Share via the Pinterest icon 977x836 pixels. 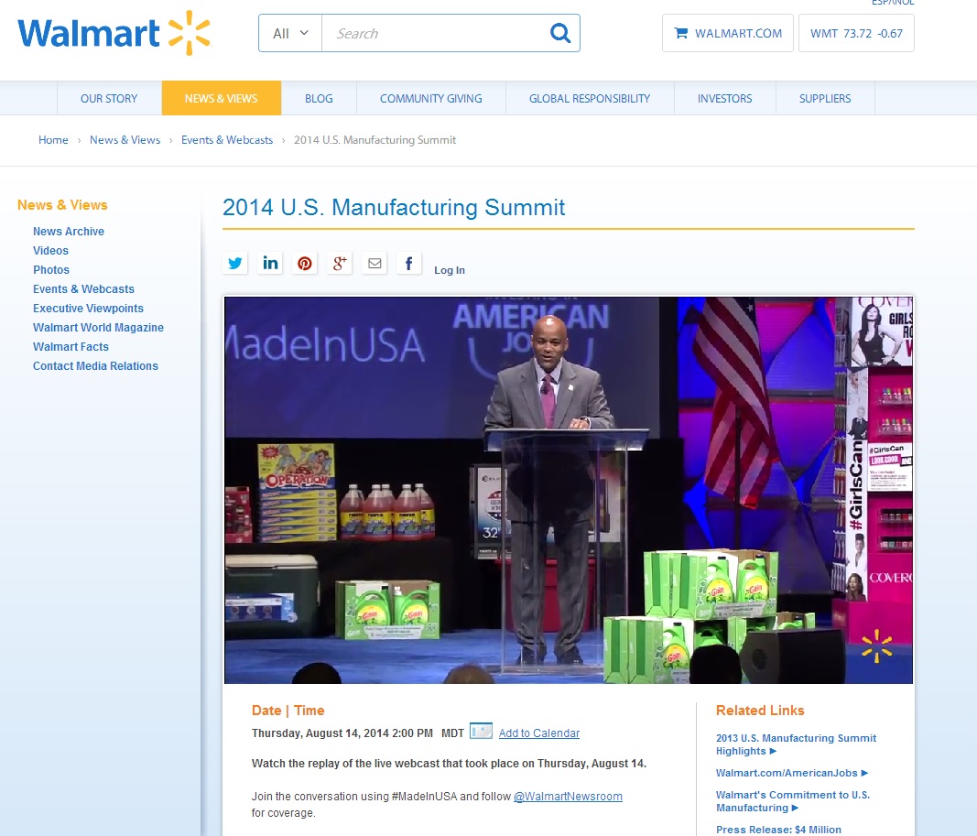coord(305,264)
